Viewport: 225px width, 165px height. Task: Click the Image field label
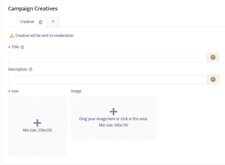pos(76,91)
